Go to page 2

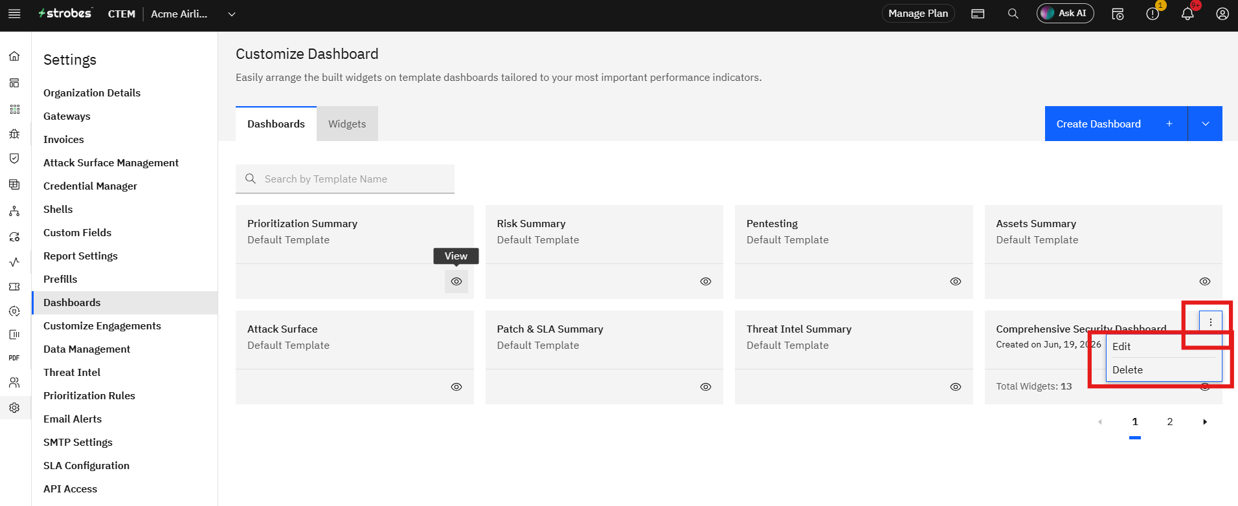pyautogui.click(x=1170, y=422)
